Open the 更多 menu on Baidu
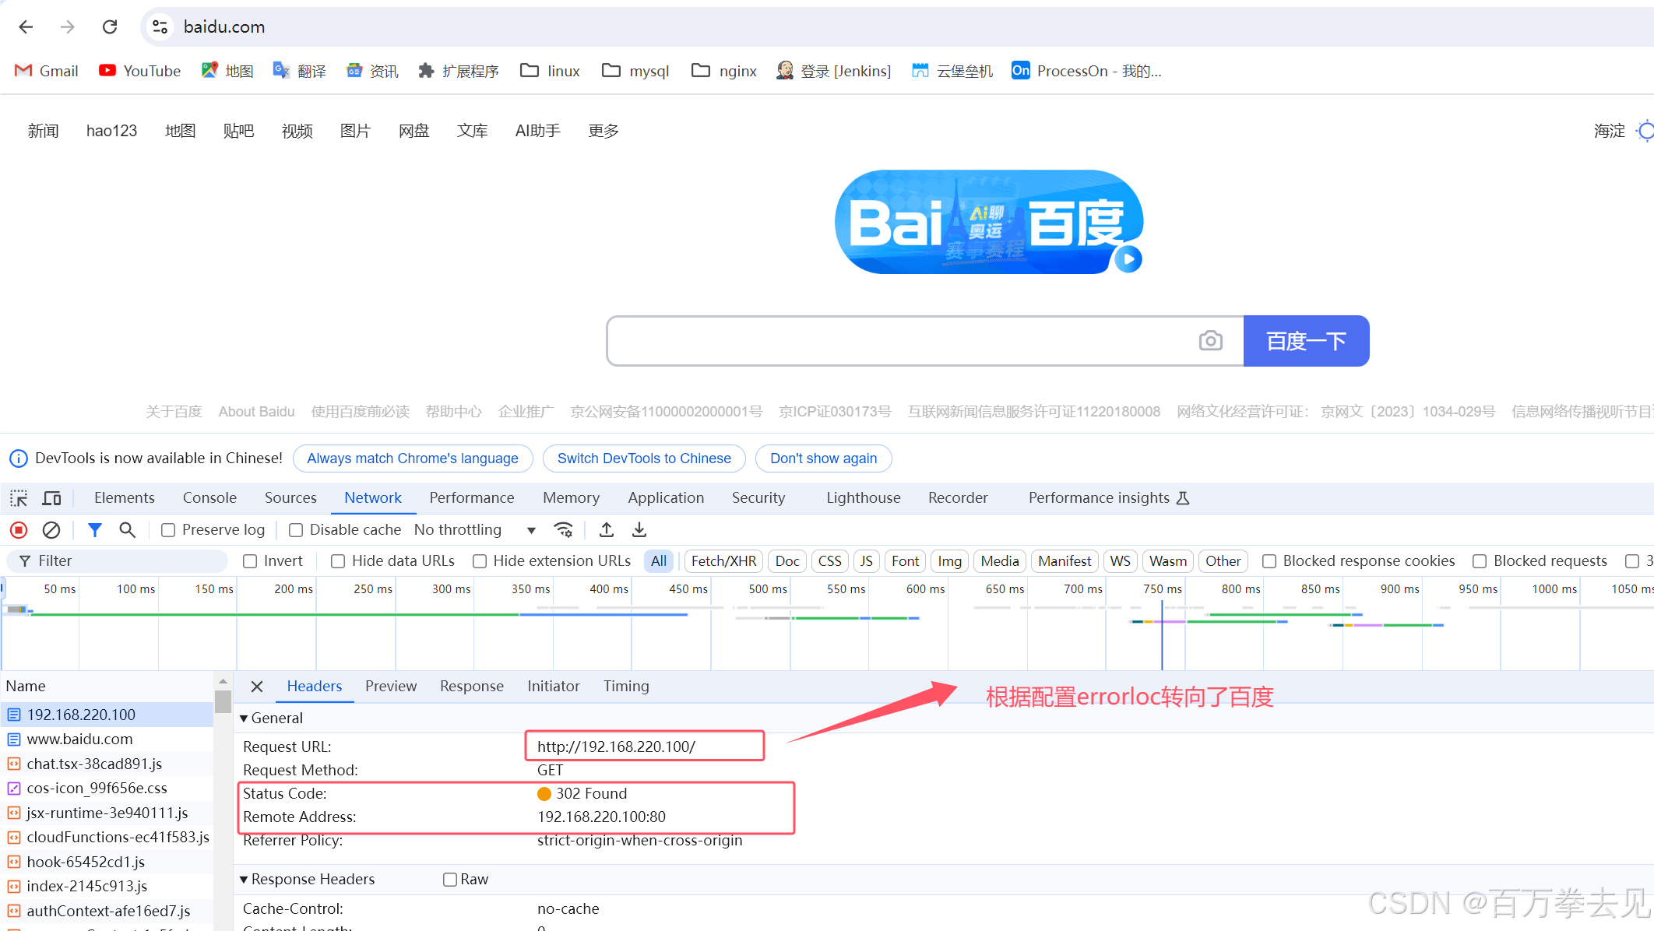 [x=604, y=131]
